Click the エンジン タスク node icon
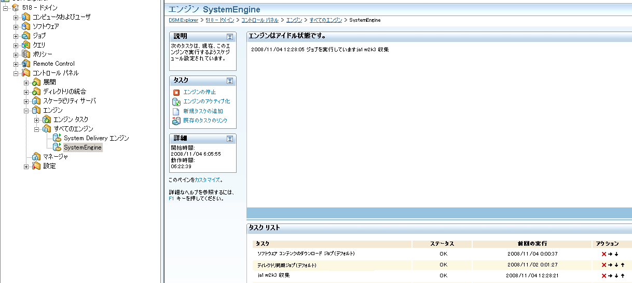This screenshot has width=632, height=283. pyautogui.click(x=47, y=120)
